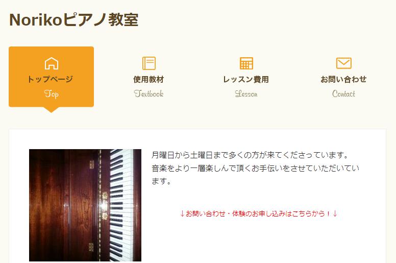Click the notebook icon above 使用教材
The width and height of the screenshot is (396, 263).
(148, 63)
